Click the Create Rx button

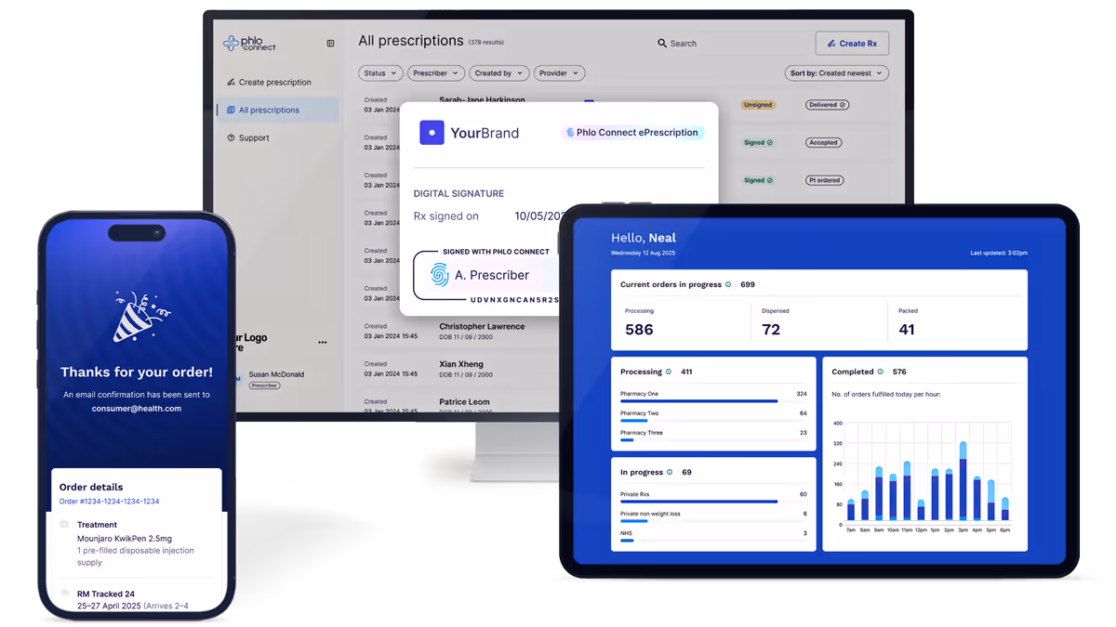tap(852, 44)
